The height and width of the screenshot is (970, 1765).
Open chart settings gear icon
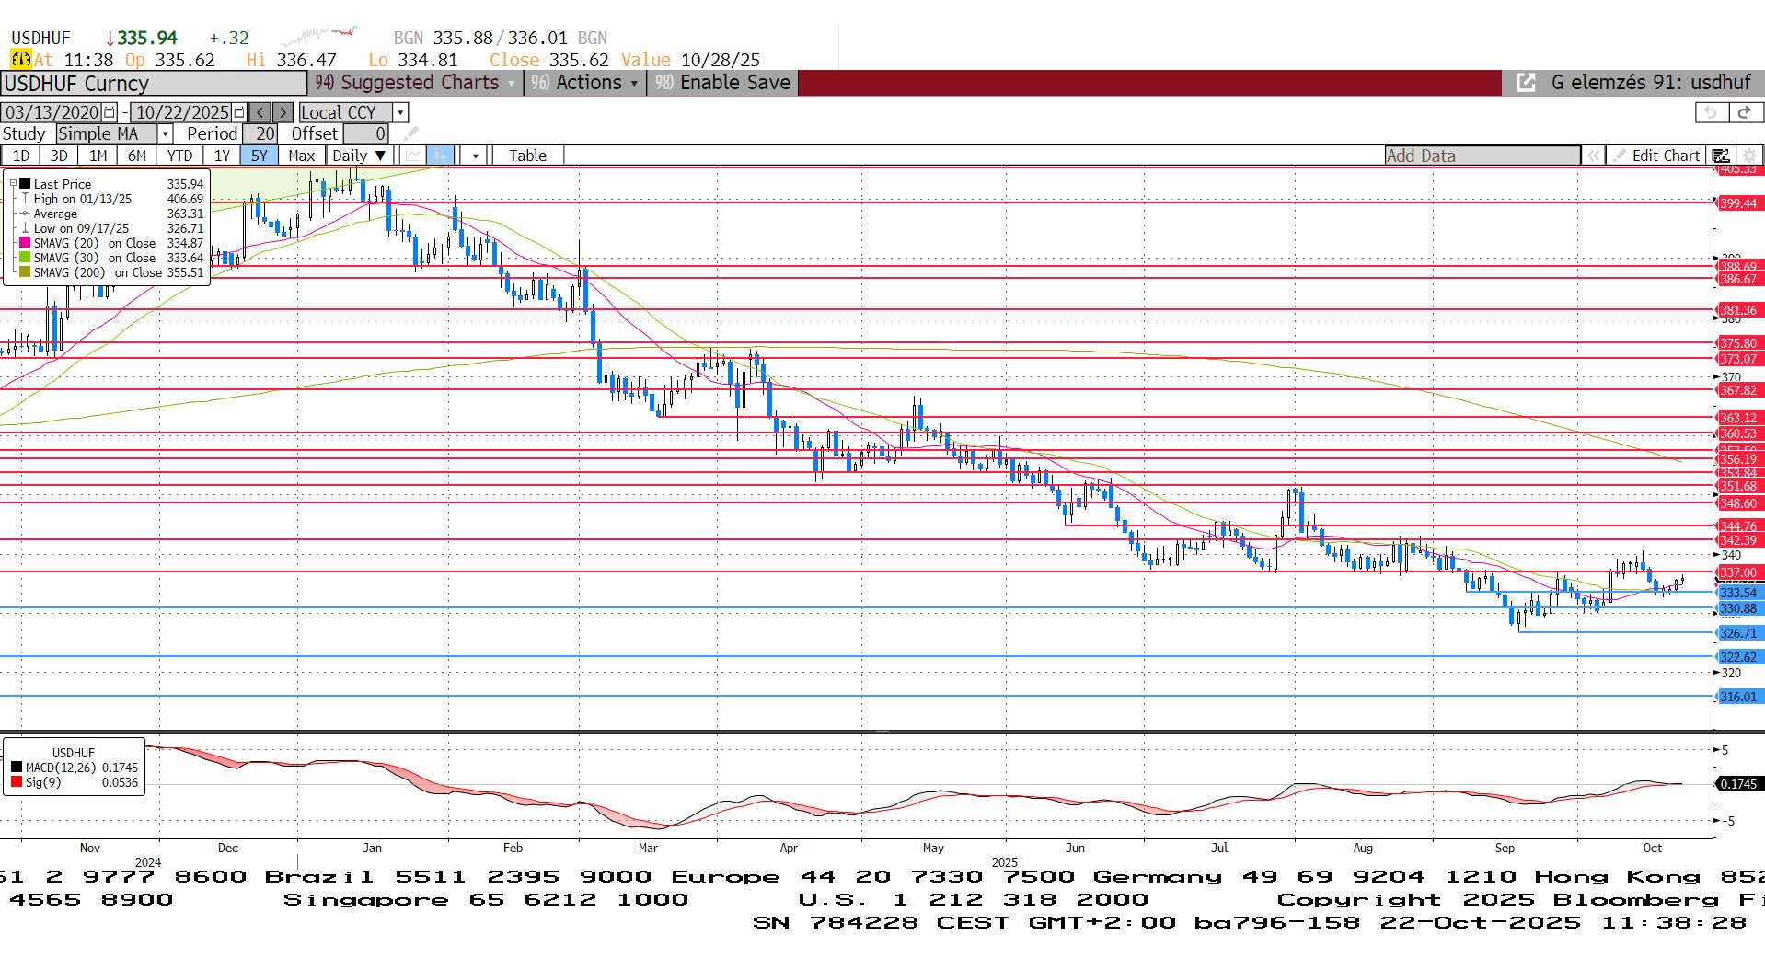[x=1749, y=156]
